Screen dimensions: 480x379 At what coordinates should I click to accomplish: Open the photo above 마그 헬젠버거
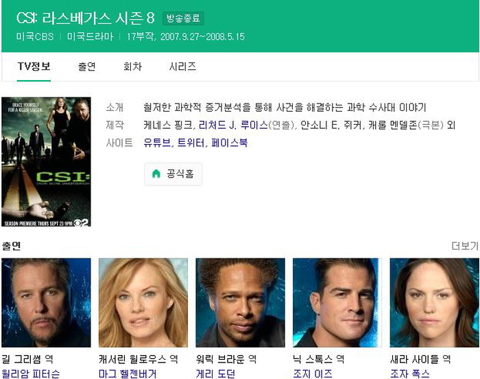point(143,302)
